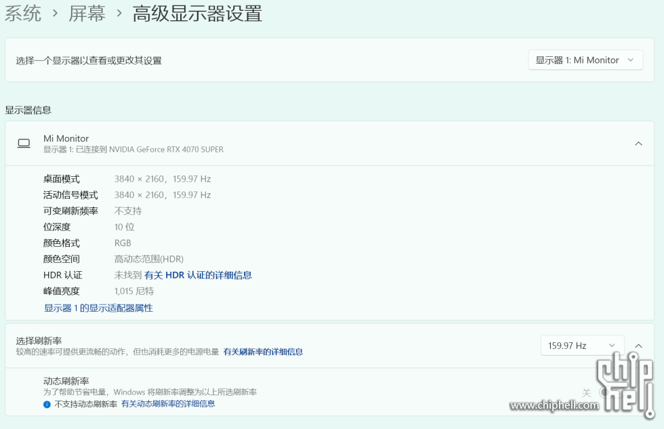The image size is (664, 429).
Task: Open the 显示器 1: Mi Monitor dropdown
Action: pyautogui.click(x=585, y=60)
